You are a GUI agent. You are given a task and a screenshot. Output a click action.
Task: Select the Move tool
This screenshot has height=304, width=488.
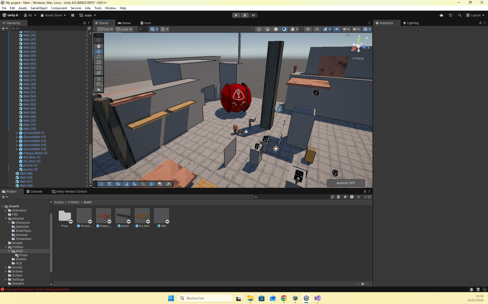point(99,52)
